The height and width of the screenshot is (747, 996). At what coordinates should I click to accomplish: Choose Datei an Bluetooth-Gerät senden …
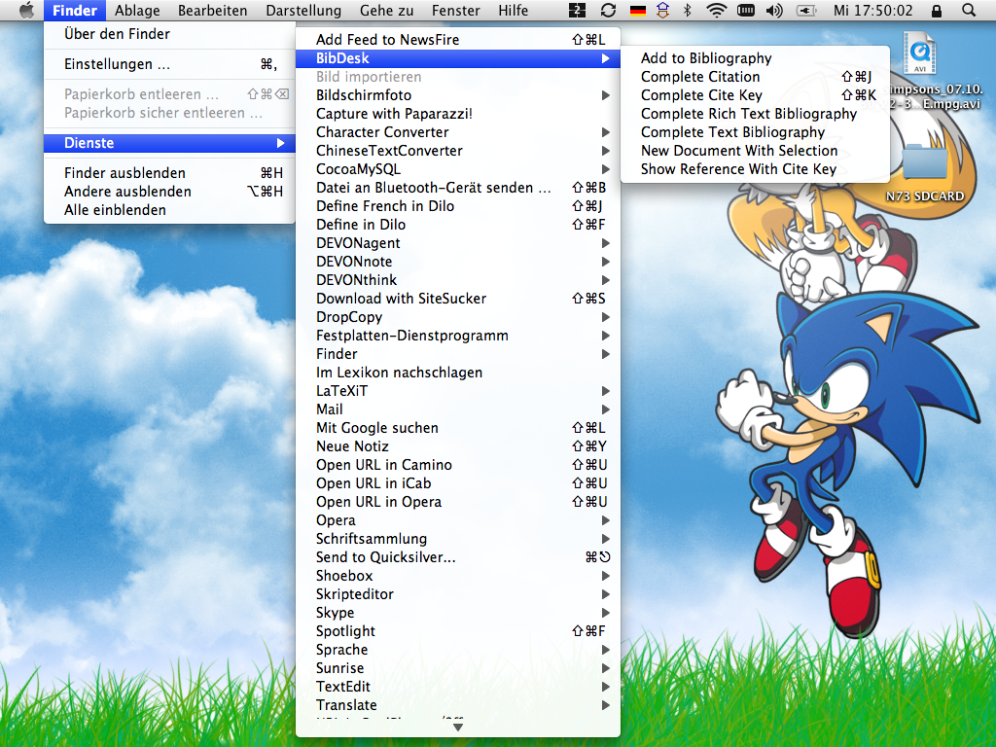pyautogui.click(x=458, y=188)
